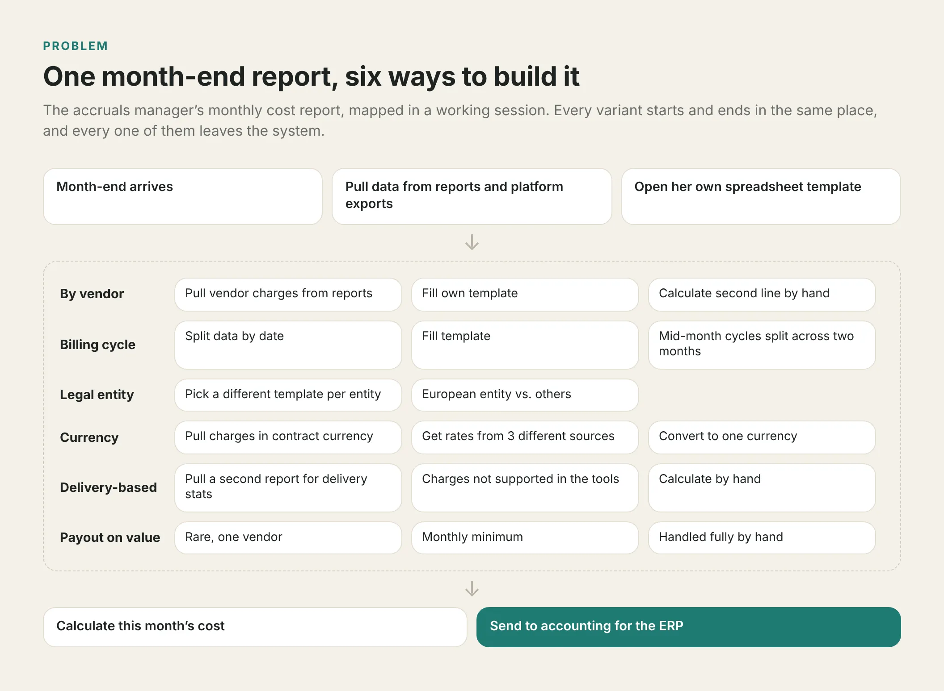Click 'Convert to one currency' cell
The height and width of the screenshot is (691, 944).
[x=762, y=437]
